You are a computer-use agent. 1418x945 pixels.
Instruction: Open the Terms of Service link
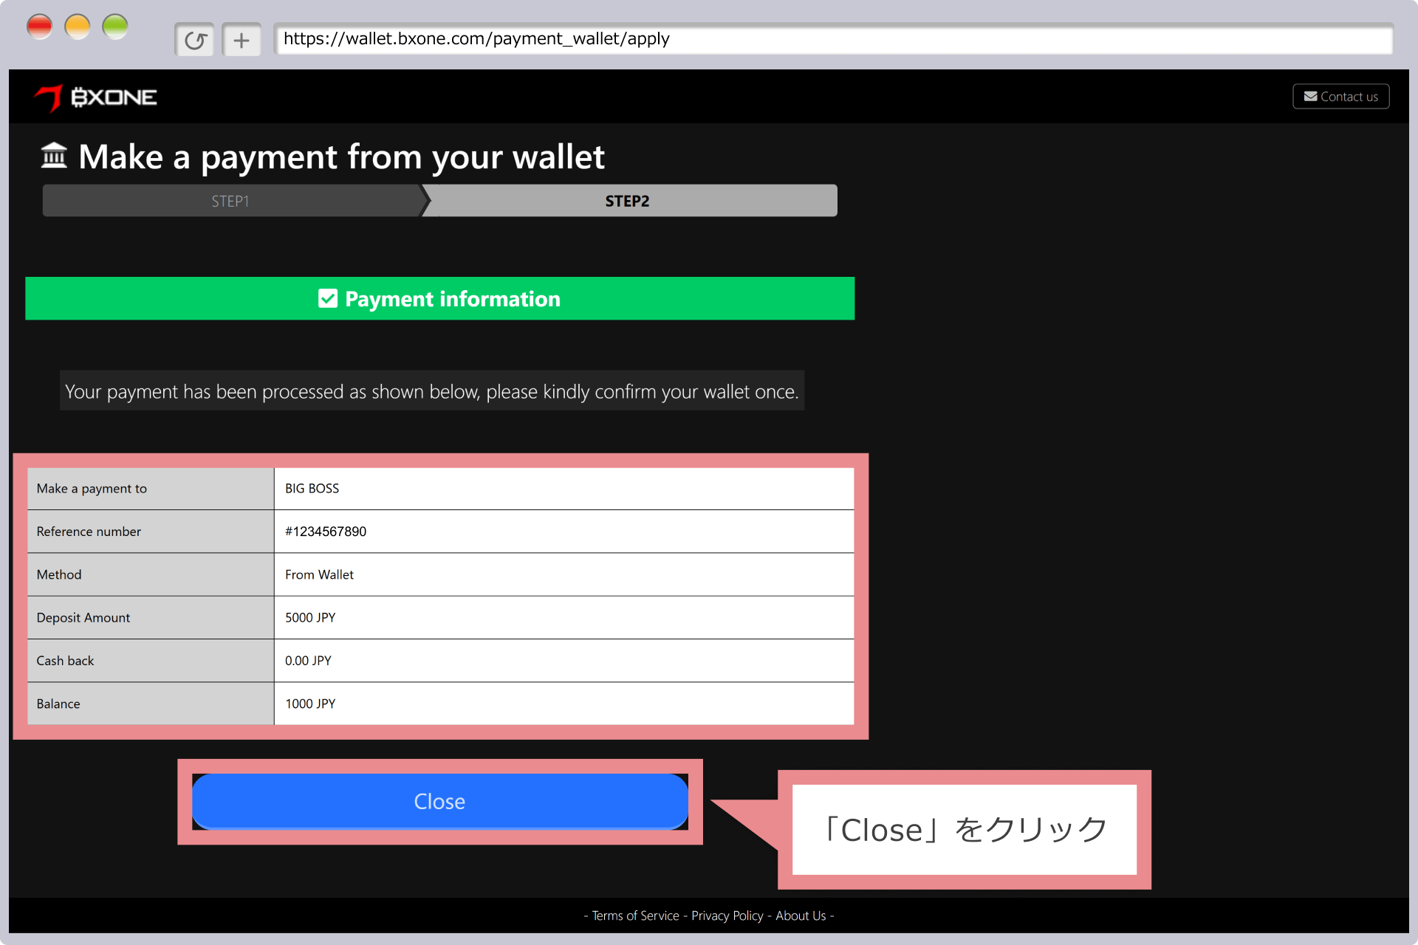635,915
